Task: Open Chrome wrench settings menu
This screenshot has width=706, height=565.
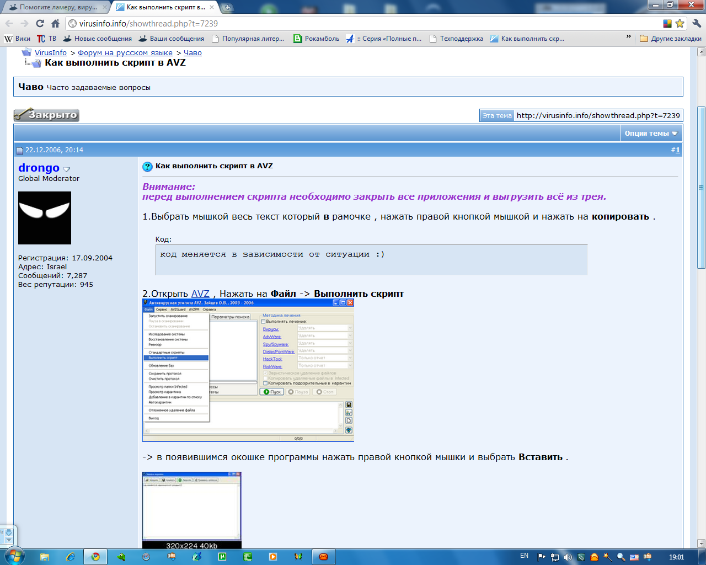Action: (x=696, y=23)
